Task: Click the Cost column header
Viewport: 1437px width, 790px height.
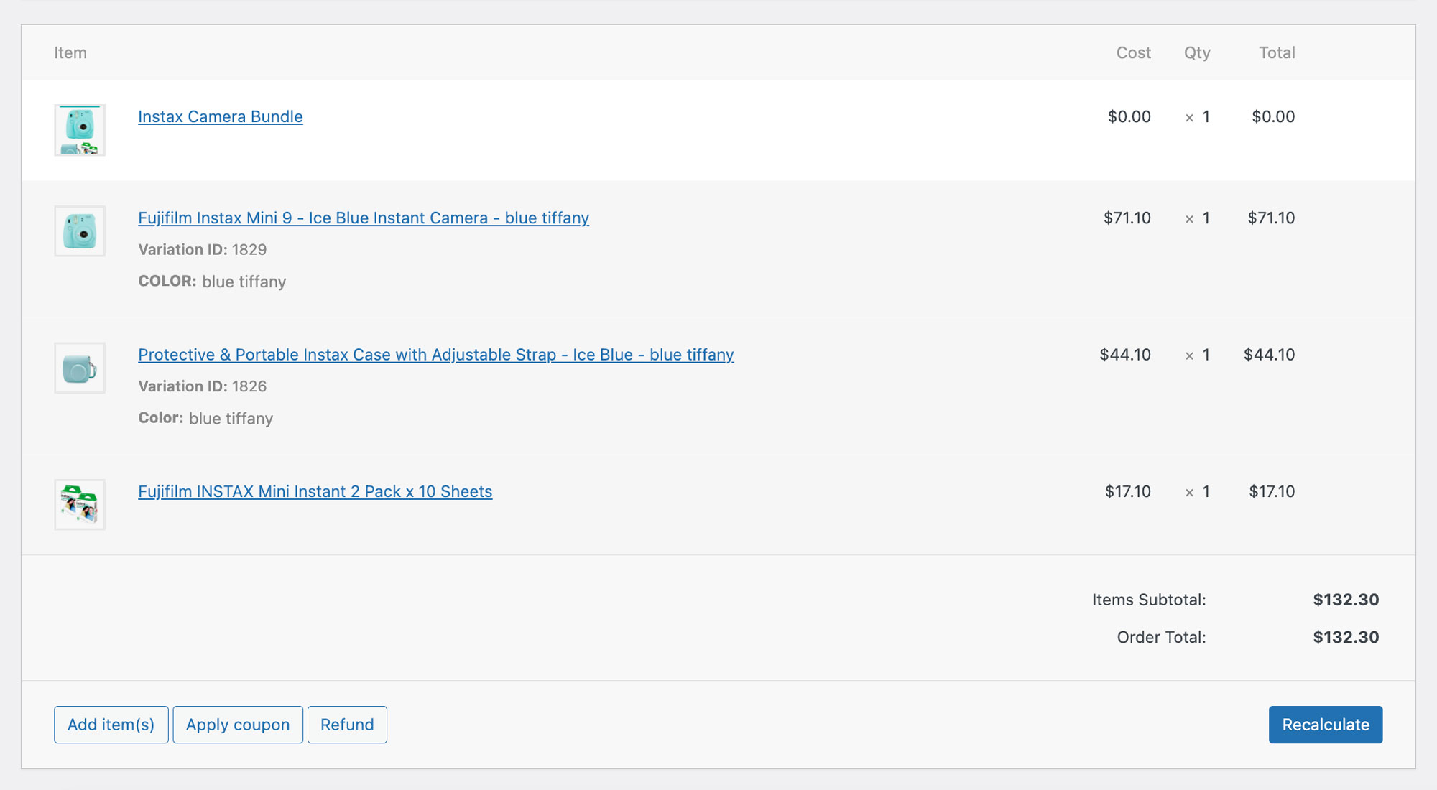Action: point(1133,52)
